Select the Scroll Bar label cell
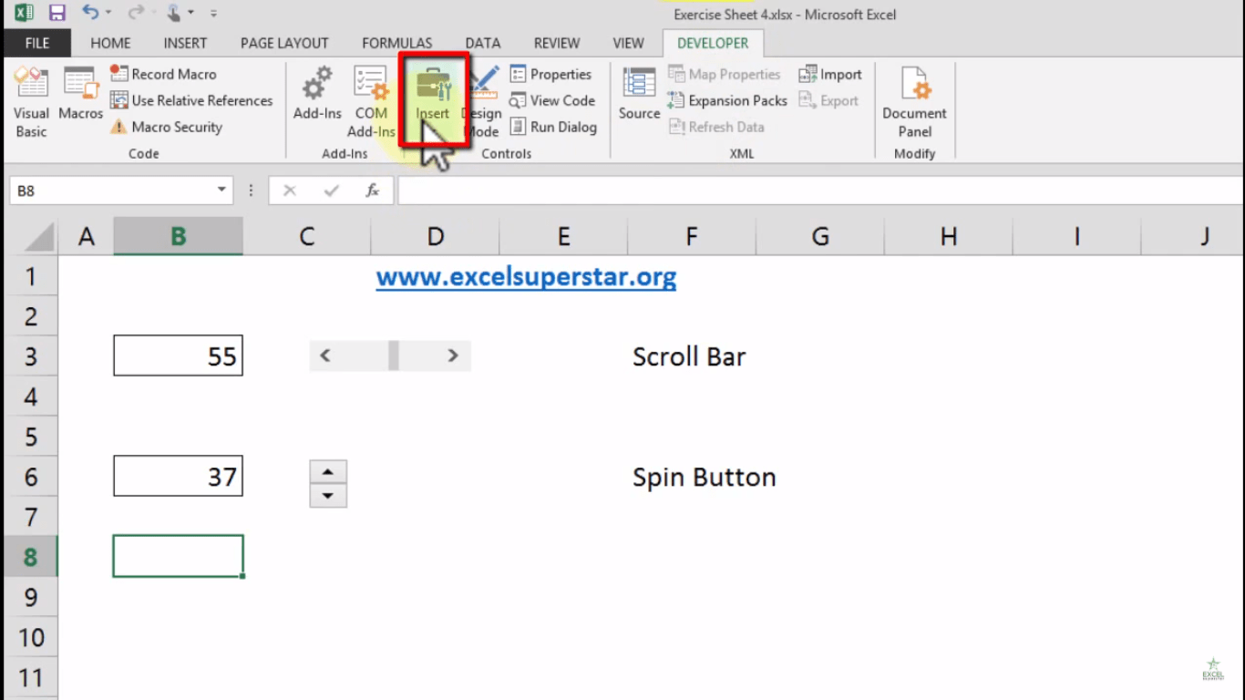This screenshot has height=700, width=1245. click(692, 355)
